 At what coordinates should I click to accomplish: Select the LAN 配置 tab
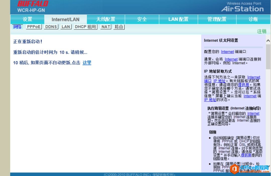178,19
